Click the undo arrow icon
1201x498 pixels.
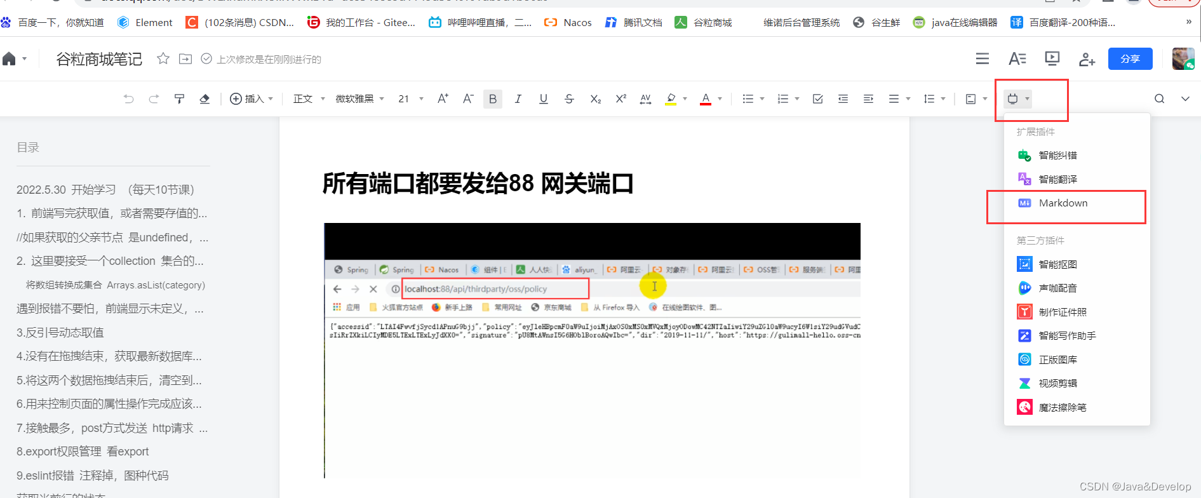129,98
